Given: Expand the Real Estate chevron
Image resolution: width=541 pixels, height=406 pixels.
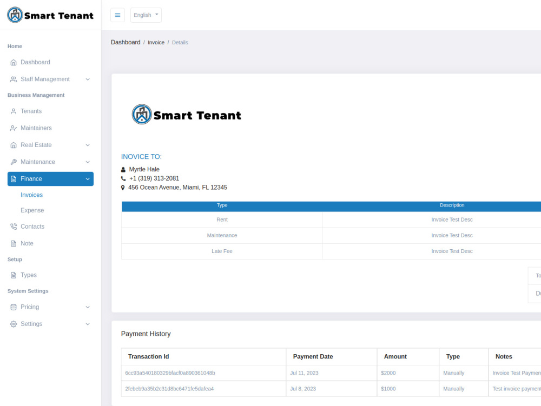Looking at the screenshot, I should (88, 145).
